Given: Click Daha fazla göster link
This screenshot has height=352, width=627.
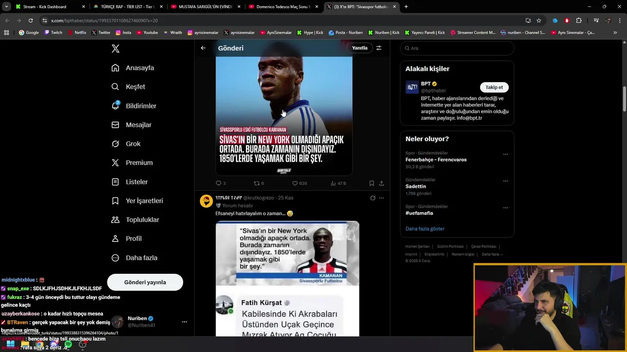Looking at the screenshot, I should pos(425,229).
